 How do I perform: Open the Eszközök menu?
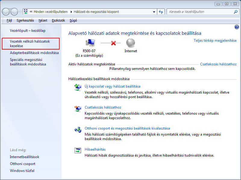pos(58,20)
